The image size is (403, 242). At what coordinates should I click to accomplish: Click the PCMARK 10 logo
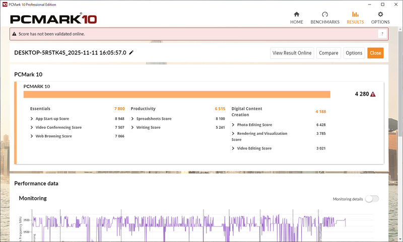[x=53, y=19]
